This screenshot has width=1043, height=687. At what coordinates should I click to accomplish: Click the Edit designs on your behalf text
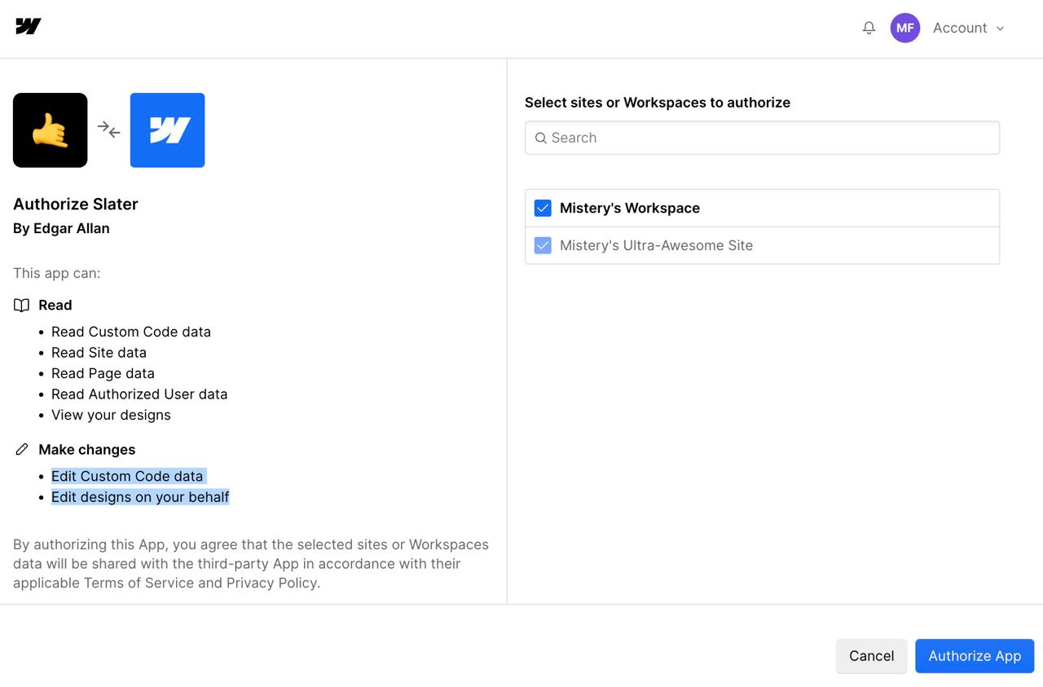click(x=140, y=497)
